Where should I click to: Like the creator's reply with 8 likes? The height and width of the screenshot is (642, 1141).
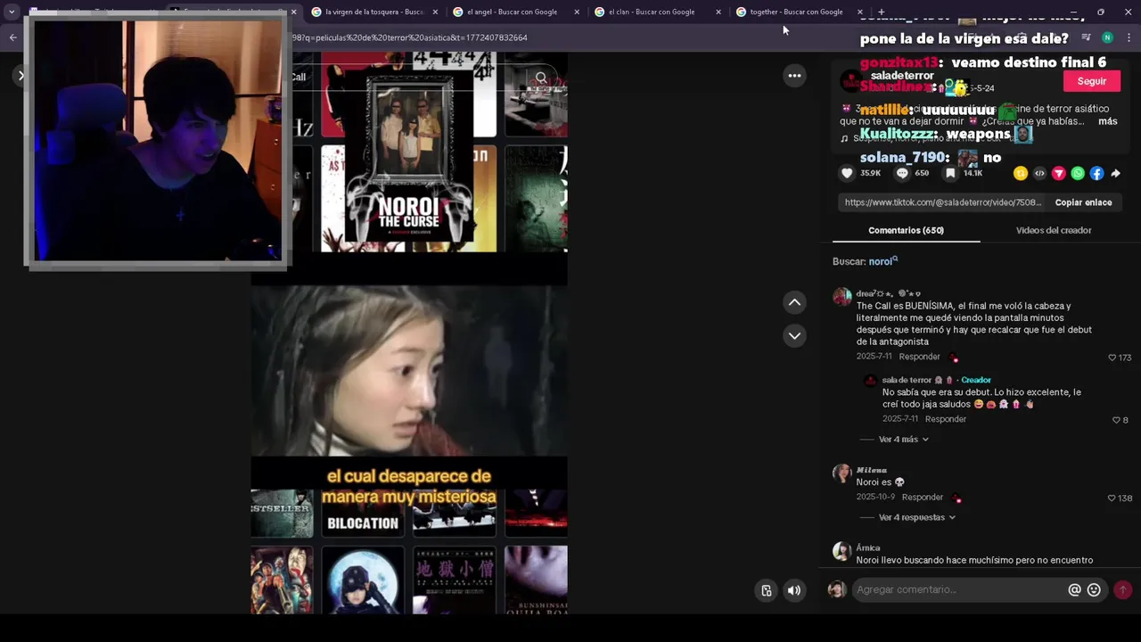1116,420
